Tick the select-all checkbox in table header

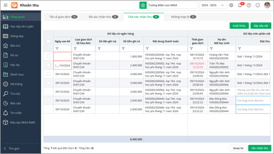pyautogui.click(x=48, y=41)
